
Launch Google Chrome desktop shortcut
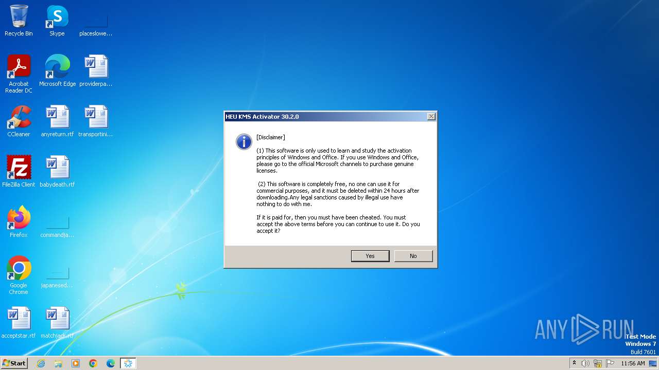[x=19, y=275]
